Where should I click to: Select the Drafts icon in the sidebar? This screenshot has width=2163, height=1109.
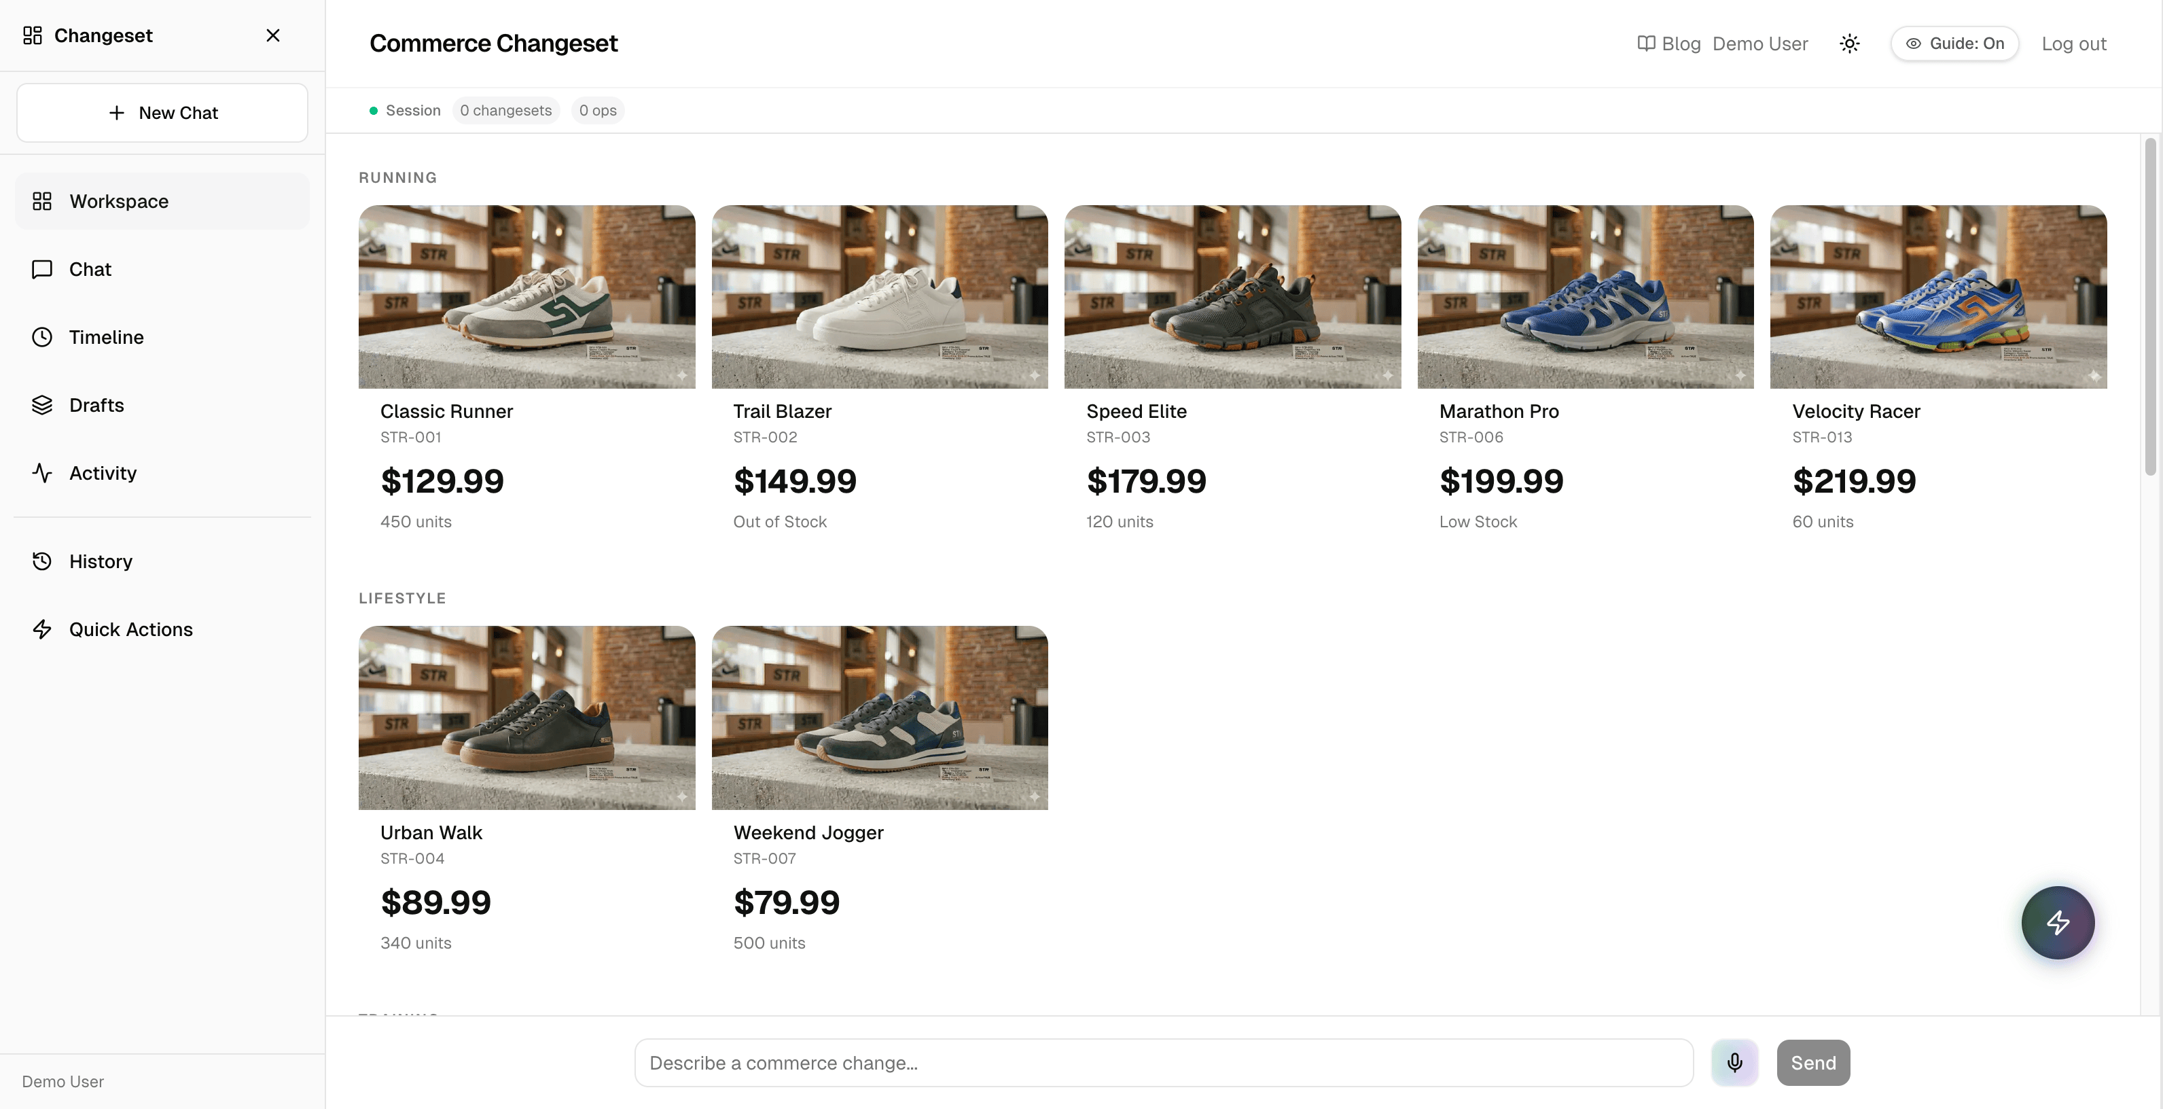(x=43, y=405)
